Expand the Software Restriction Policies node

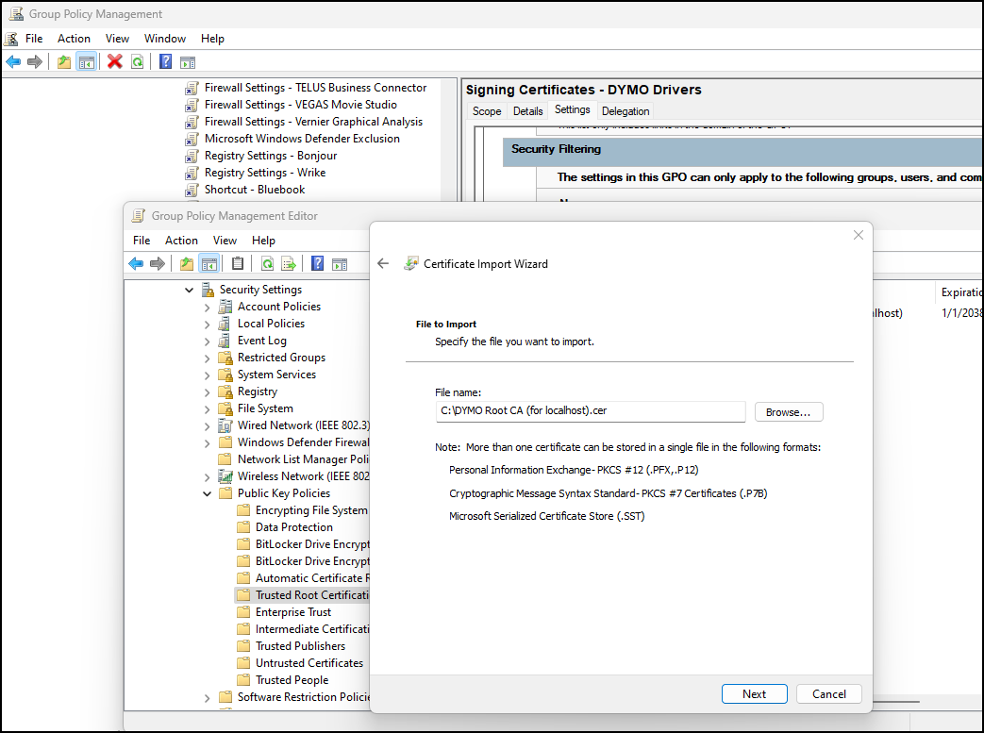point(208,697)
